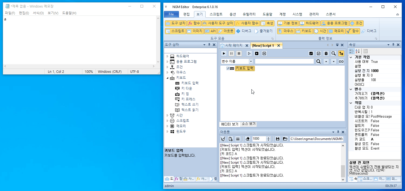Screen dimensions: 405x191
Task: Click the output file path field
Action: [316, 139]
